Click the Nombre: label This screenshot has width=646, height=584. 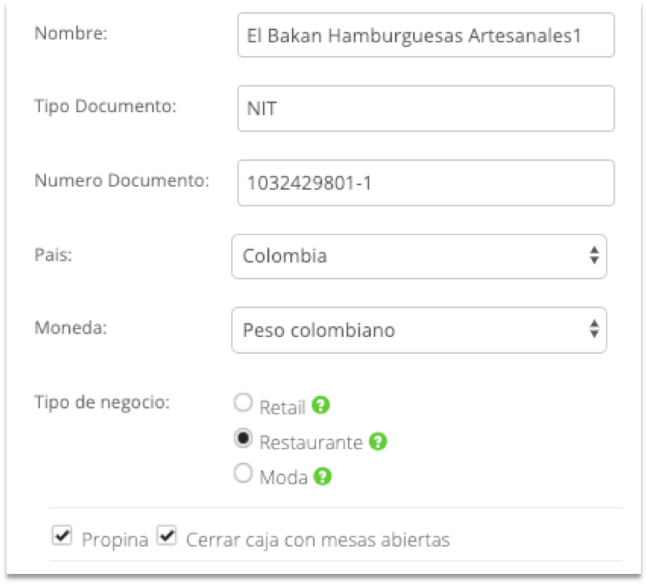71,33
